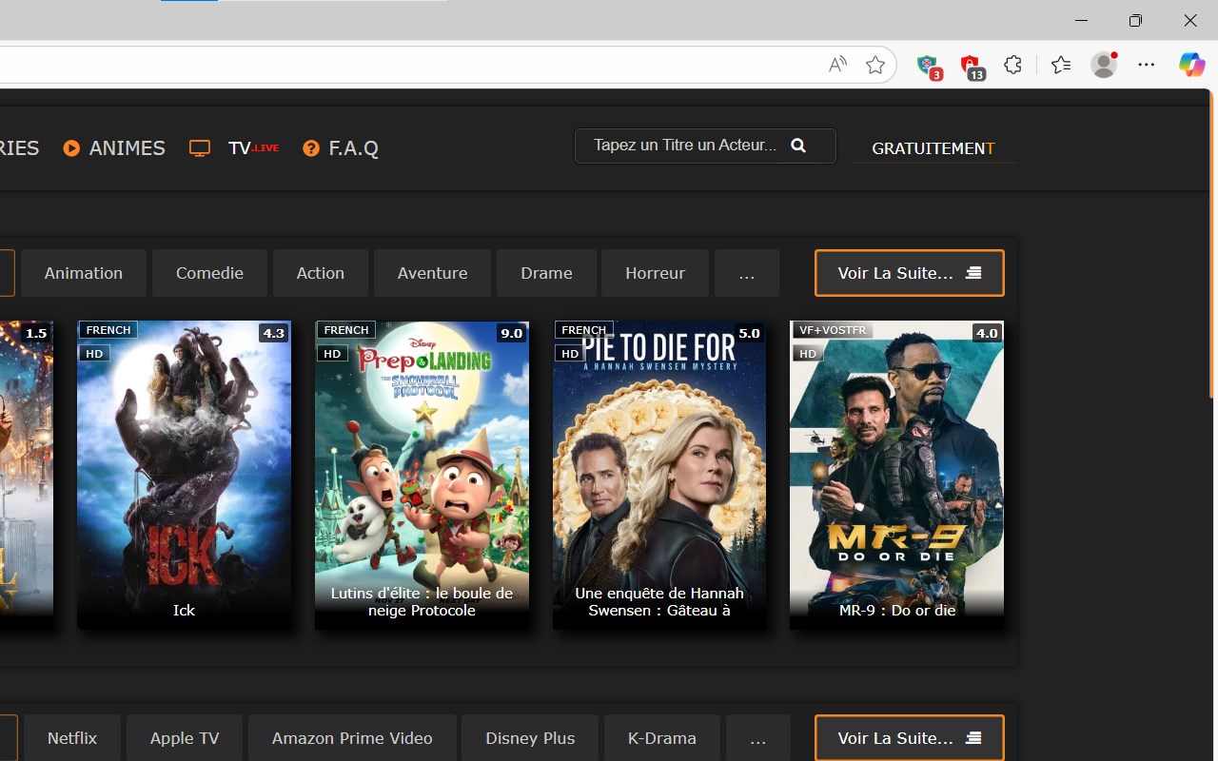1218x761 pixels.
Task: Select the Animation genre tab
Action: point(84,273)
